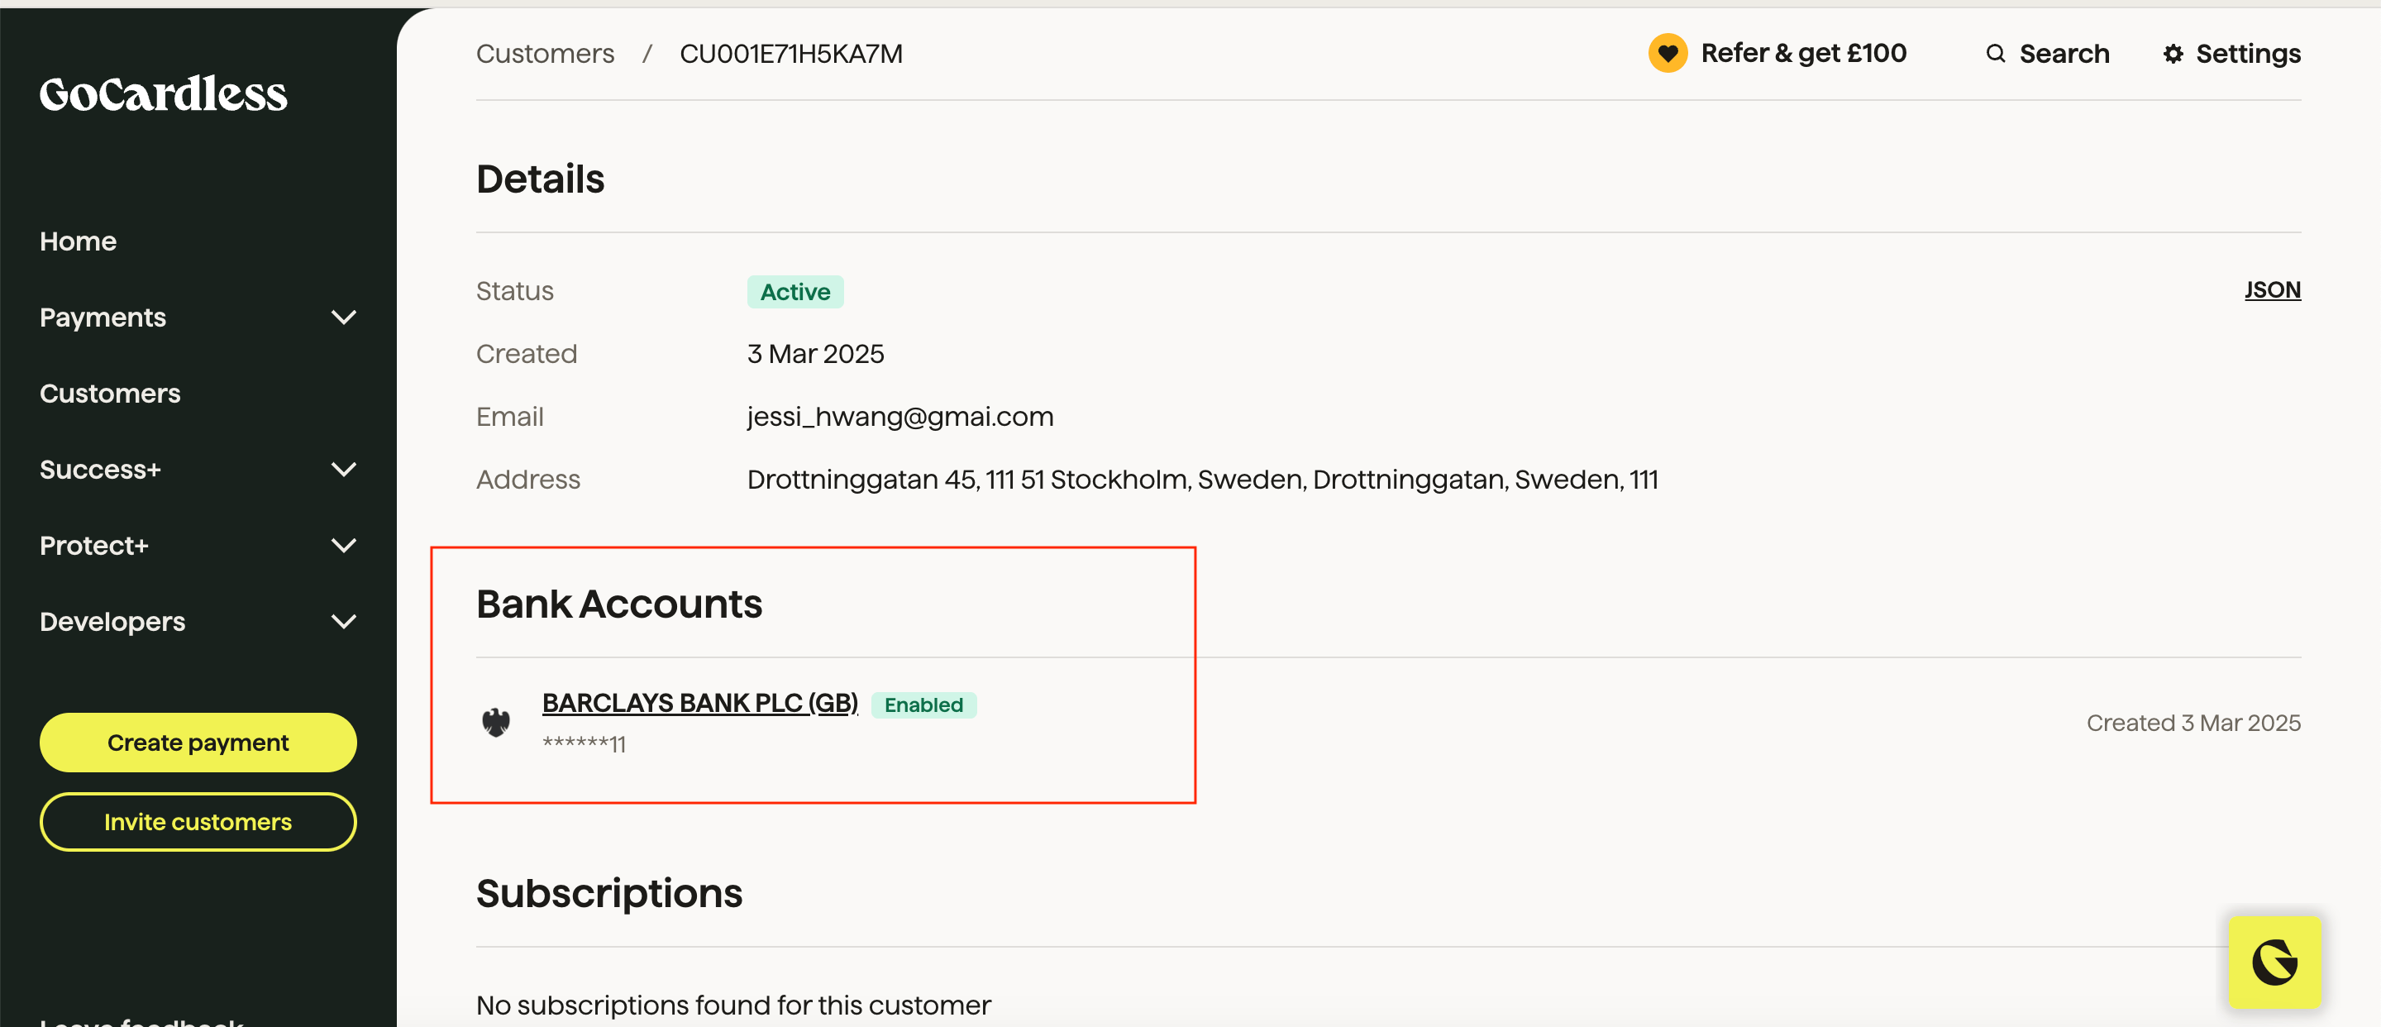Screen dimensions: 2381x1027
Task: Click Created 3 Mar 2025 on bank row
Action: [x=2193, y=723]
